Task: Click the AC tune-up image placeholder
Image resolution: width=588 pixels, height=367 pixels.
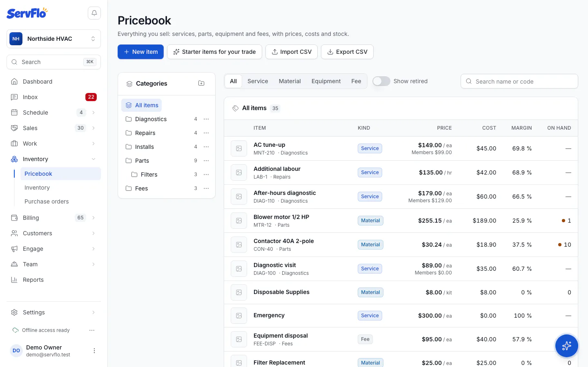Action: [239, 148]
